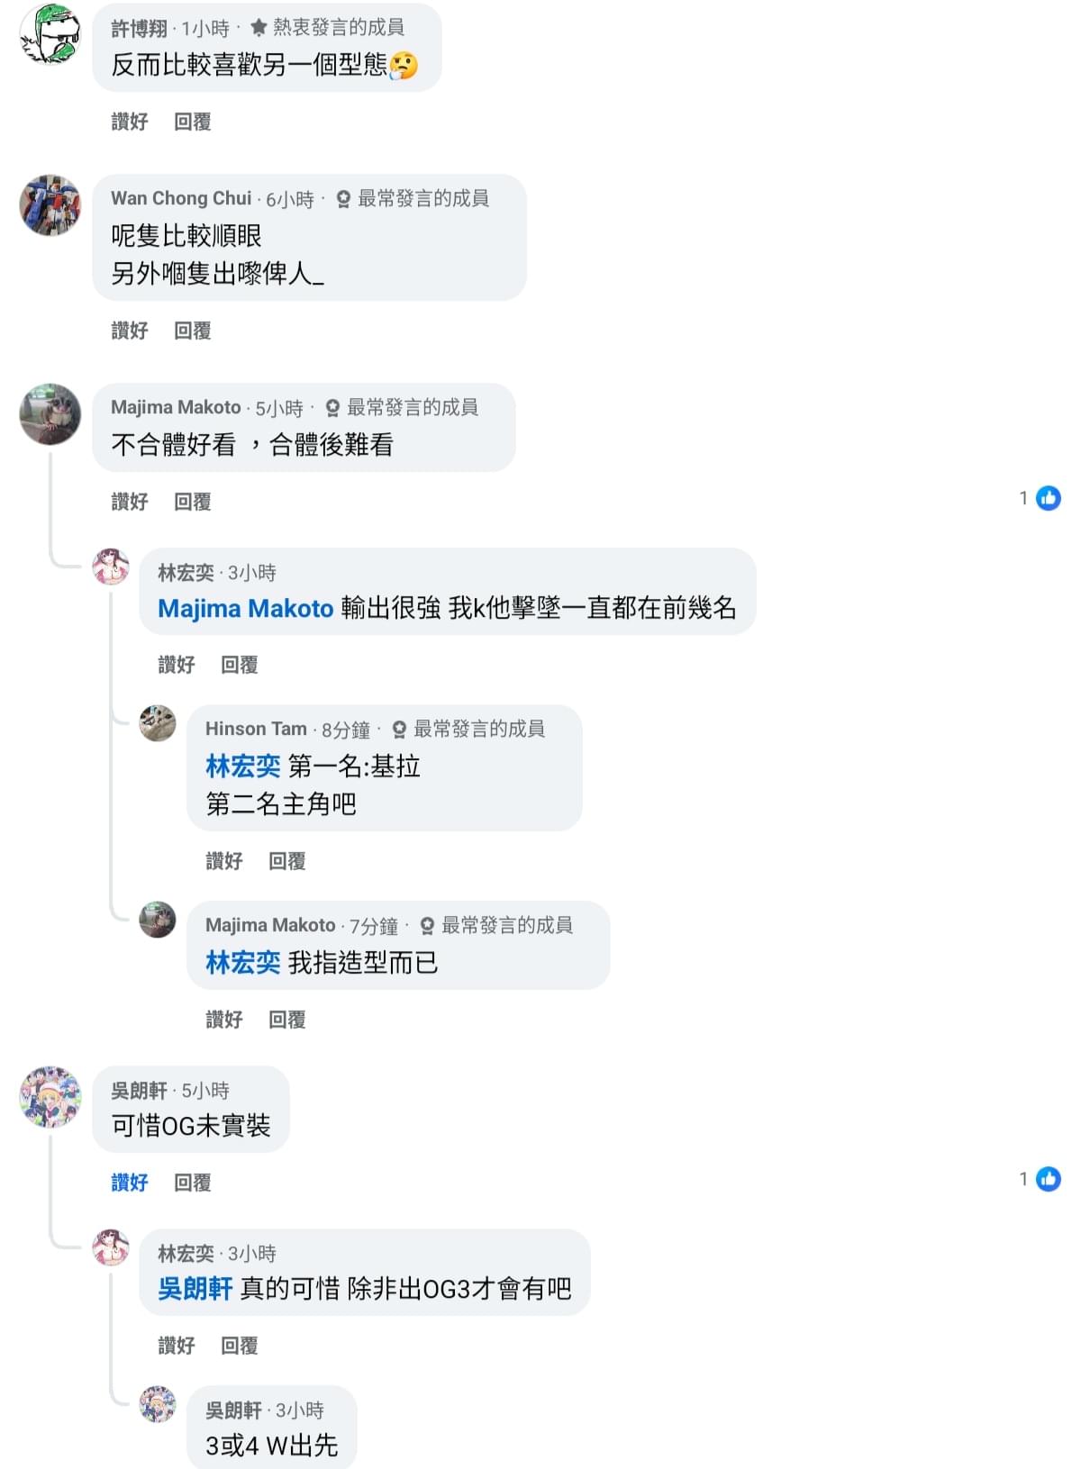
Task: Open Wan Chong Chui's profile picture
Action: [50, 205]
